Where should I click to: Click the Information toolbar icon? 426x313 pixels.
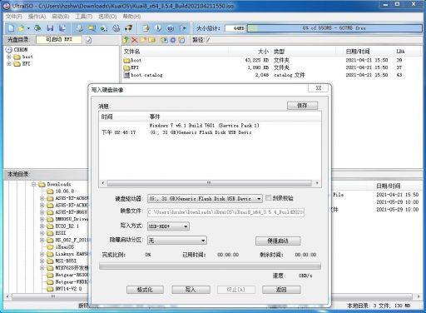pos(158,28)
